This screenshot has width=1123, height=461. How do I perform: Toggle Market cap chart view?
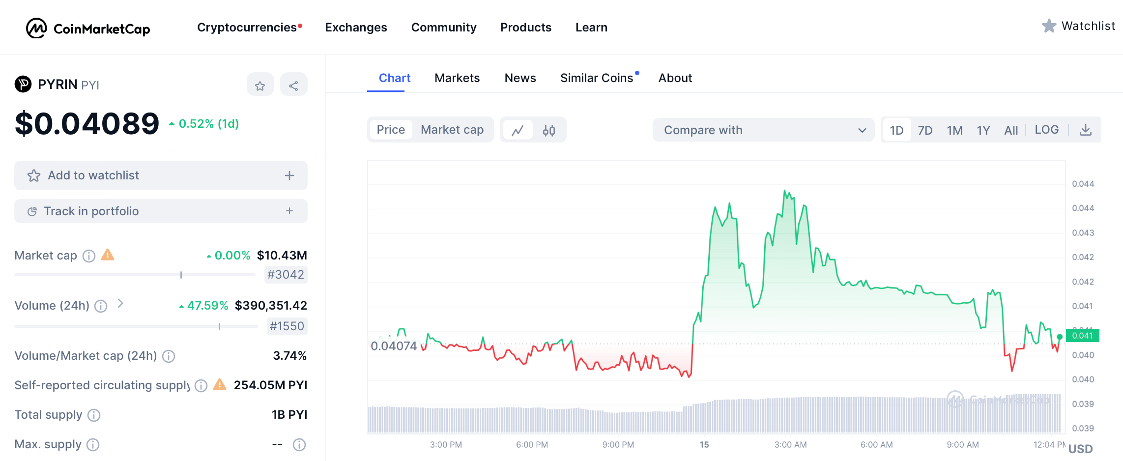pyautogui.click(x=452, y=130)
